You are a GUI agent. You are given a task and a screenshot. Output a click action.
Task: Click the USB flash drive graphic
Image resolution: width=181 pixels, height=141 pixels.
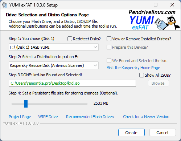point(161,24)
